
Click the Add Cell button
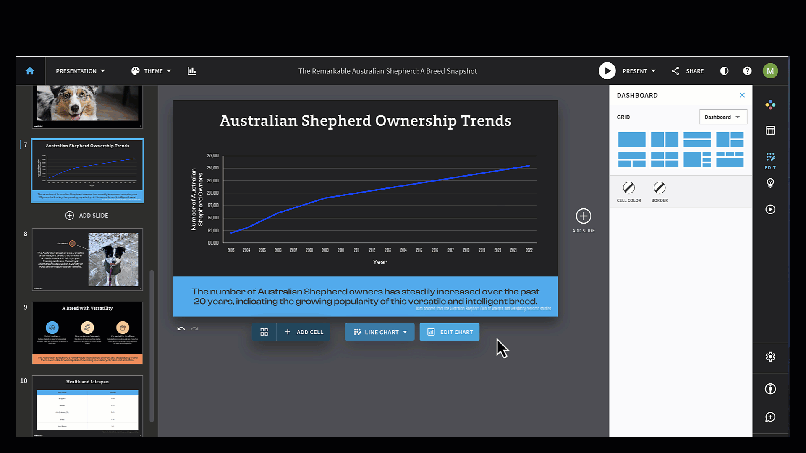(x=304, y=332)
